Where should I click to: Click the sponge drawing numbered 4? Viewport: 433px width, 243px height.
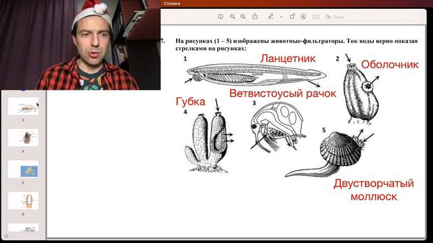207,142
